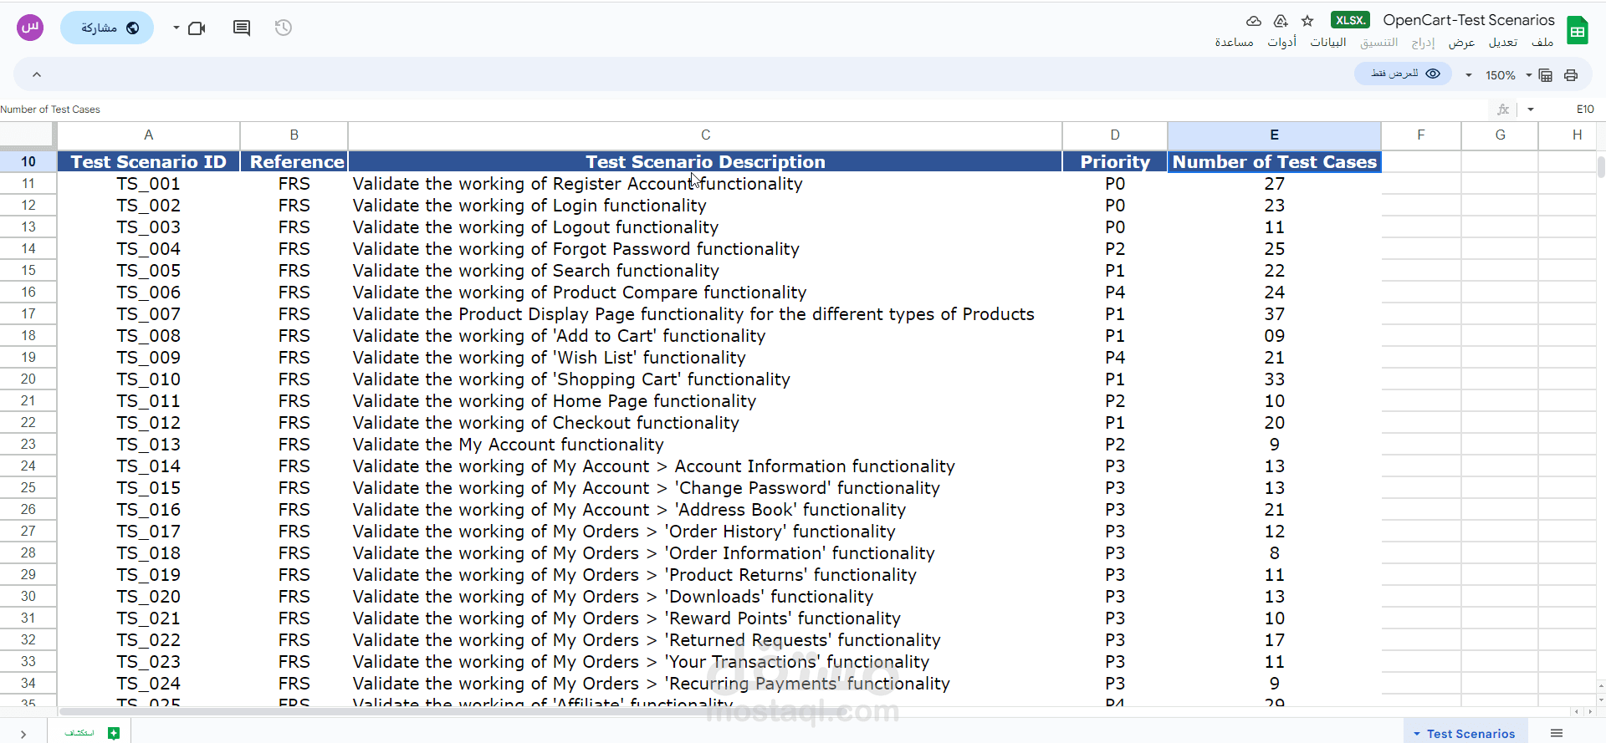Select FRS reference cell in TS_010 row

coord(294,379)
